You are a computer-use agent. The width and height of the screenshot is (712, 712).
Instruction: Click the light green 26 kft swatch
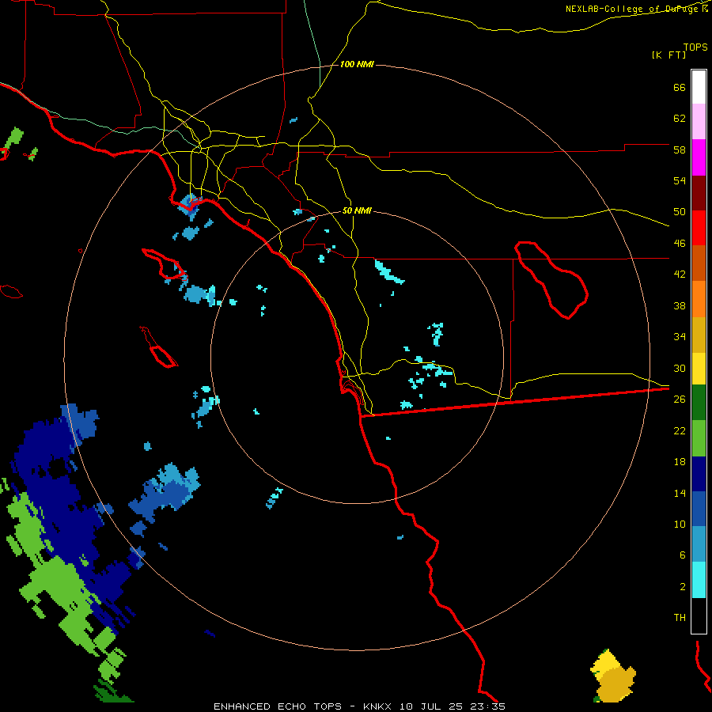[699, 437]
